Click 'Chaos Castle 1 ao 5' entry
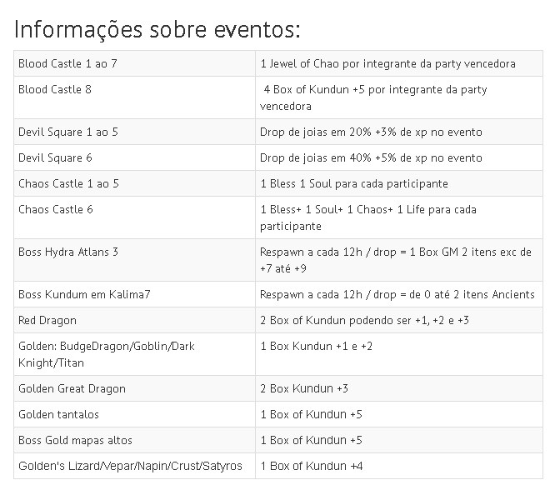Image resolution: width=555 pixels, height=495 pixels. click(134, 183)
